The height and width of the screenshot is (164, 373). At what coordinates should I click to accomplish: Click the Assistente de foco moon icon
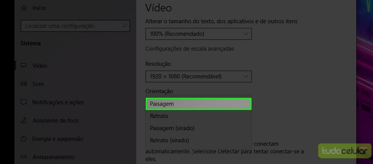click(24, 120)
